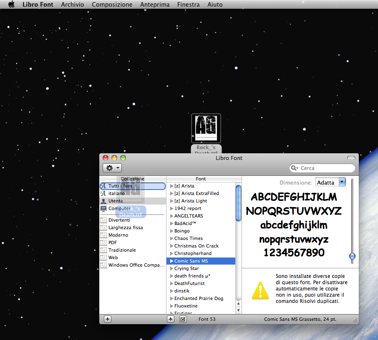Click the Adatta size text field
Image resolution: width=378 pixels, height=340 pixels.
[x=327, y=182]
